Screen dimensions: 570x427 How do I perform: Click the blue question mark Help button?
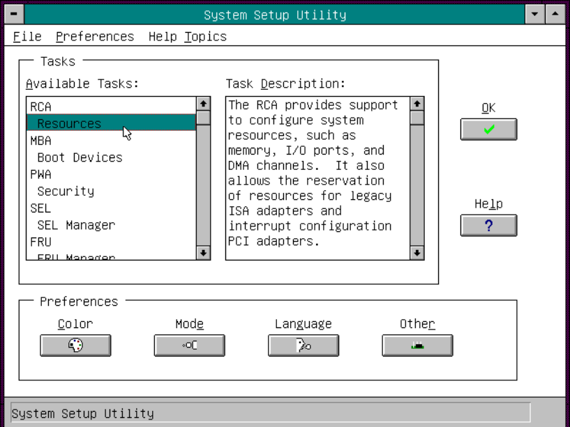(x=488, y=226)
